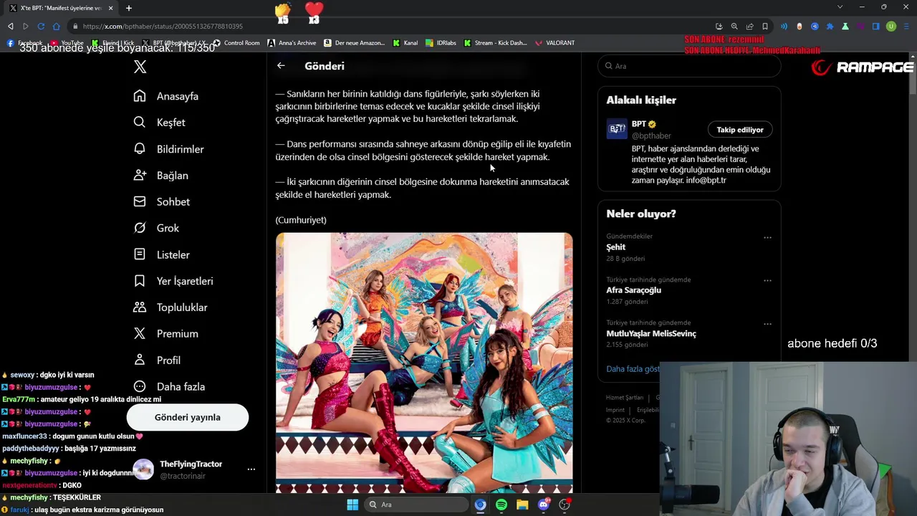Open Control Room bookmark

click(x=236, y=43)
